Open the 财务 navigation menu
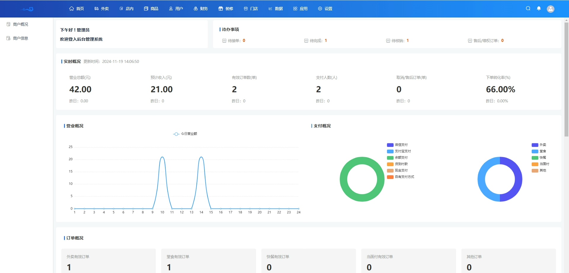The image size is (569, 273). click(x=201, y=9)
